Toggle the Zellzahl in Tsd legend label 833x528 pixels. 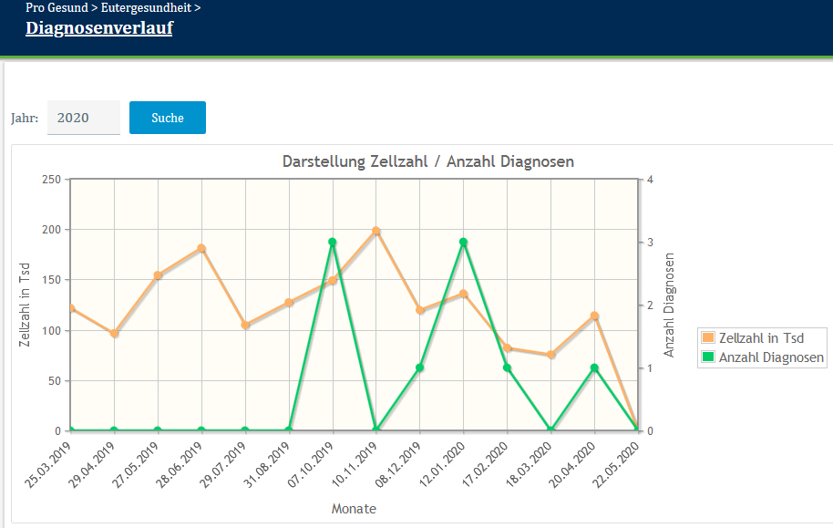tap(761, 338)
